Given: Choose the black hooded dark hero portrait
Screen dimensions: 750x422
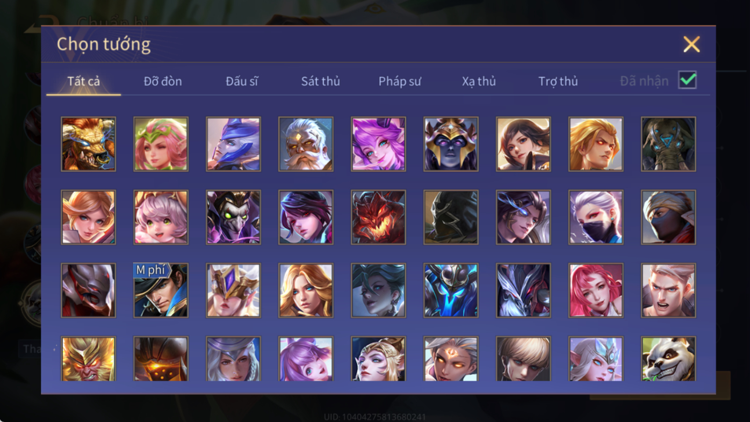Looking at the screenshot, I should click(451, 217).
